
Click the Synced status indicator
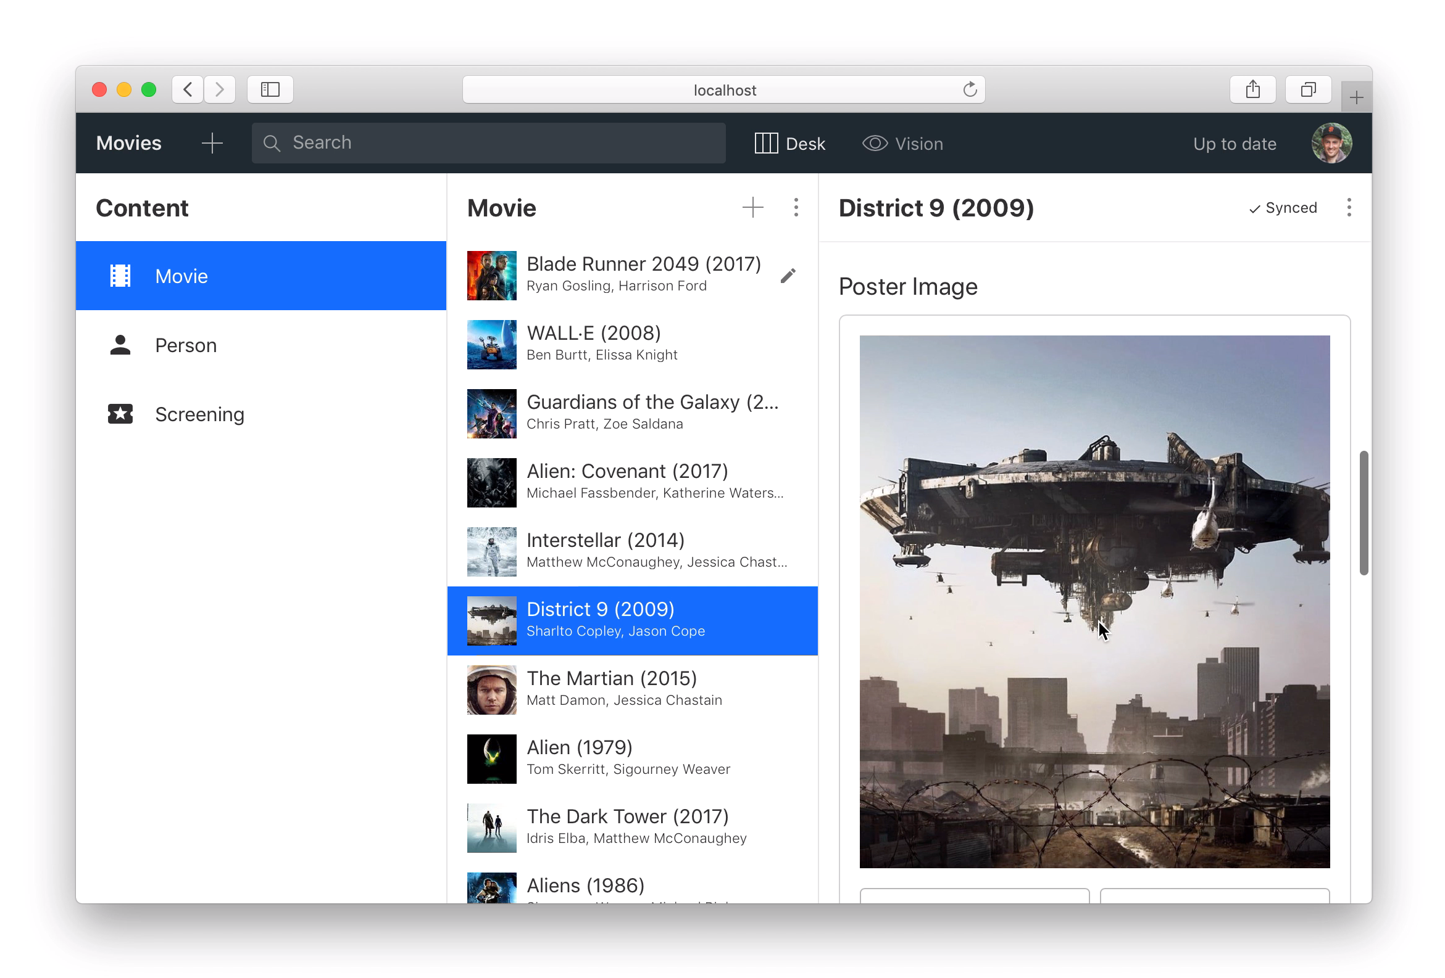(x=1283, y=208)
